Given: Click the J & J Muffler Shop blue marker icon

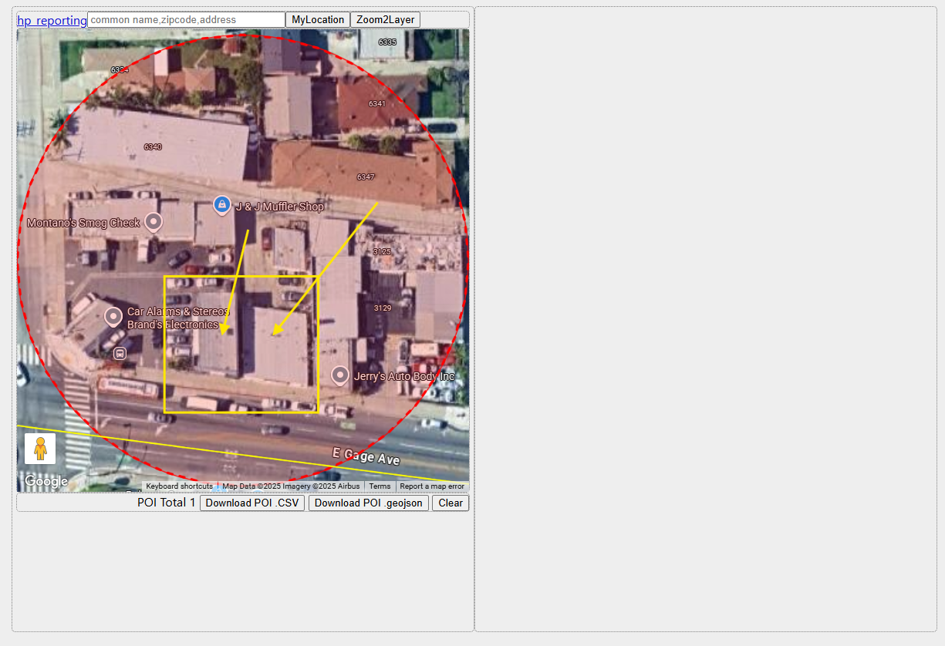Looking at the screenshot, I should [222, 205].
